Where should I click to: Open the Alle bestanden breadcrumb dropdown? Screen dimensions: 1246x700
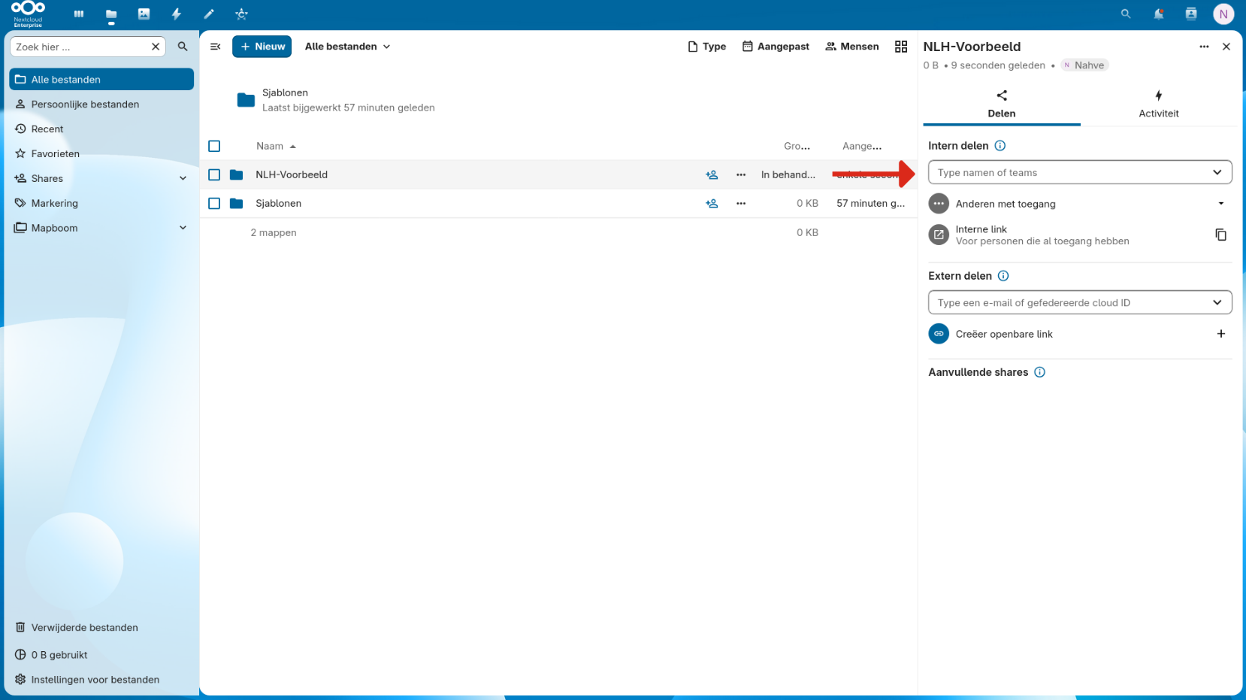coord(347,47)
